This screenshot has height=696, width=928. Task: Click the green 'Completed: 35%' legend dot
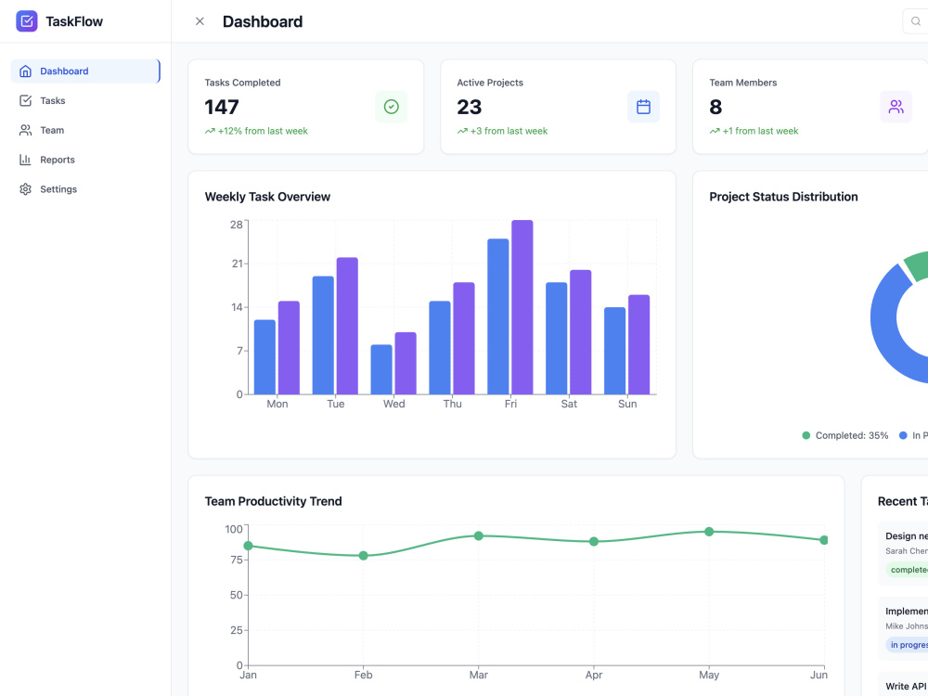tap(806, 435)
